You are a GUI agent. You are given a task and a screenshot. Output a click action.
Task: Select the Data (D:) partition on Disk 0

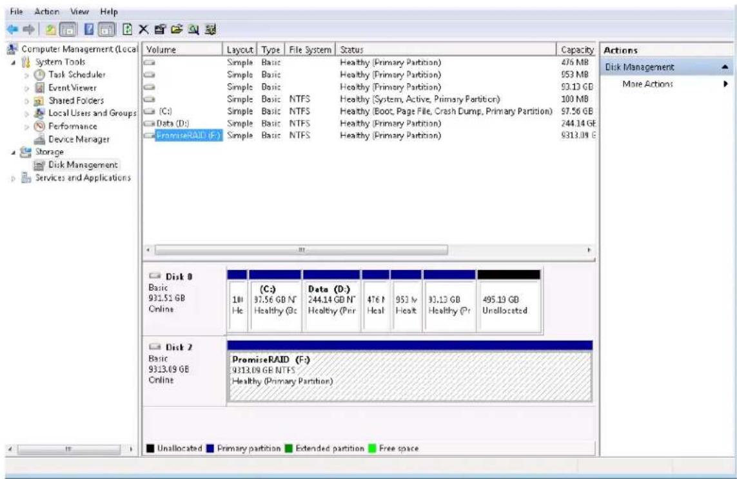pyautogui.click(x=332, y=300)
